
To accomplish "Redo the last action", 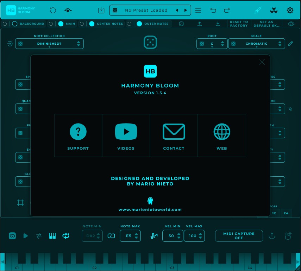I will click(x=227, y=10).
